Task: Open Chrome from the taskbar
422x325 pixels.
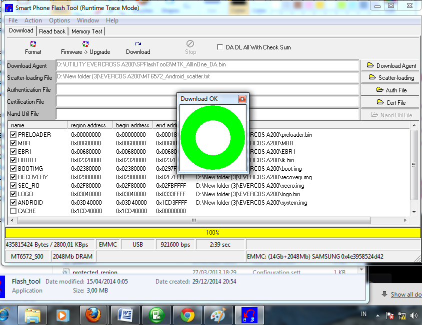Action: click(x=187, y=315)
